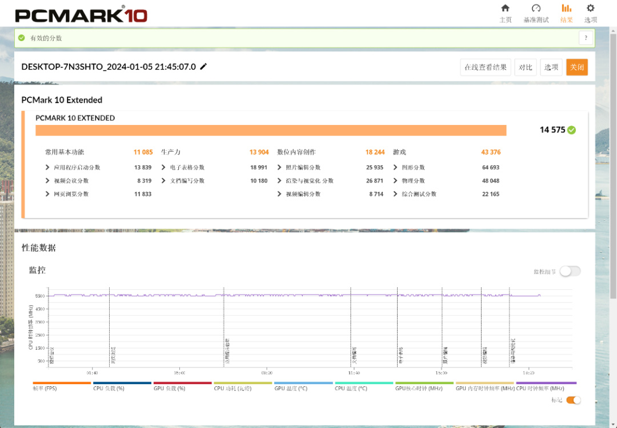This screenshot has width=617, height=428.
Task: Expand 视频会议分数 row
Action: (x=47, y=181)
